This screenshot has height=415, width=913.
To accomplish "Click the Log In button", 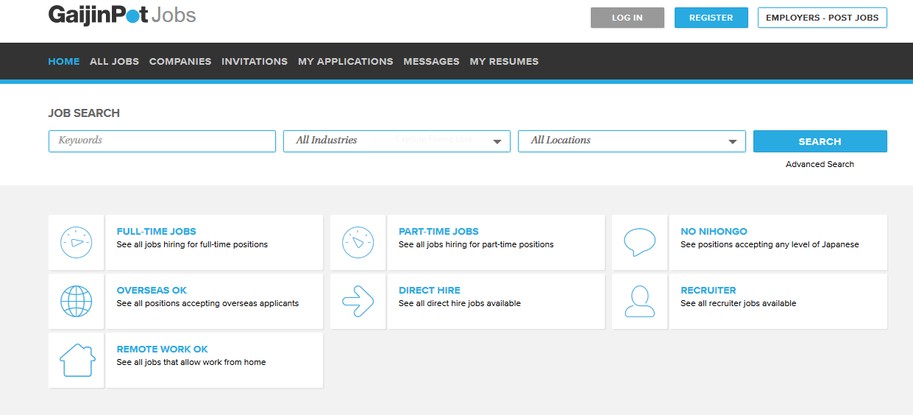I will (628, 18).
